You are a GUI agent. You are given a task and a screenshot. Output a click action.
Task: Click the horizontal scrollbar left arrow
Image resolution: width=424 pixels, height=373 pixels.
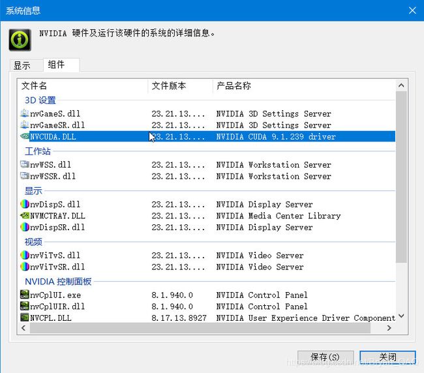[x=23, y=328]
